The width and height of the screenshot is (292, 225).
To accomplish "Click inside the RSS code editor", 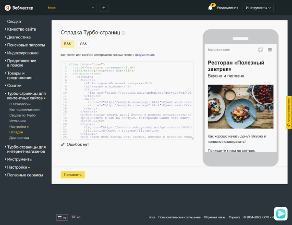I will point(127,100).
